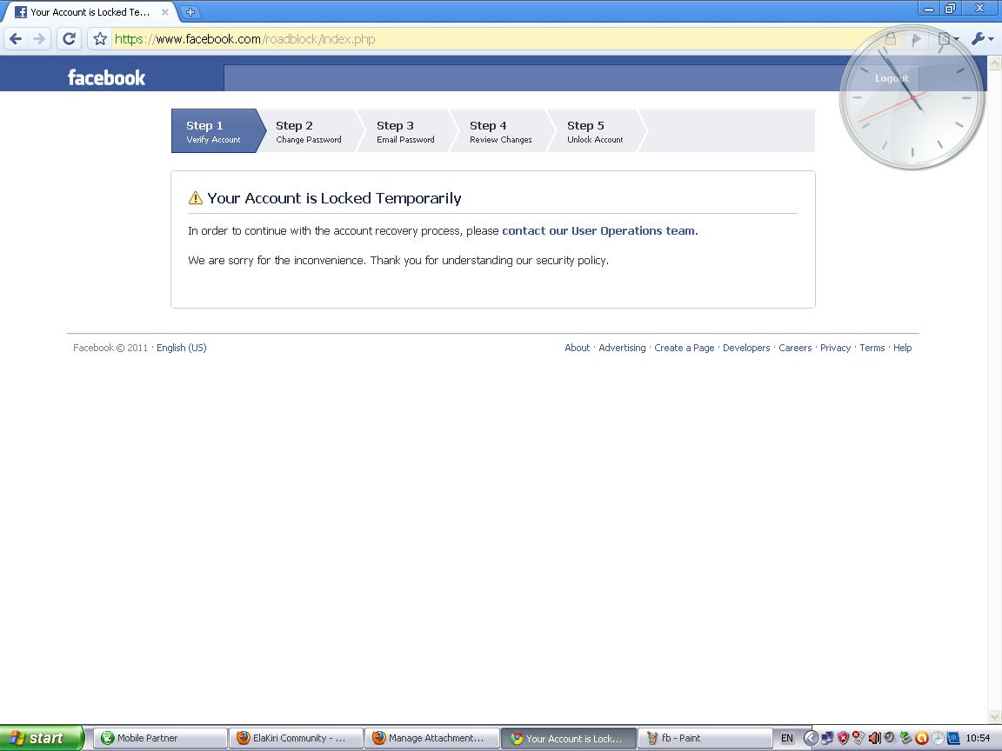Switch to Manage Attachment Firefox window
Image resolution: width=1002 pixels, height=751 pixels.
click(x=431, y=738)
